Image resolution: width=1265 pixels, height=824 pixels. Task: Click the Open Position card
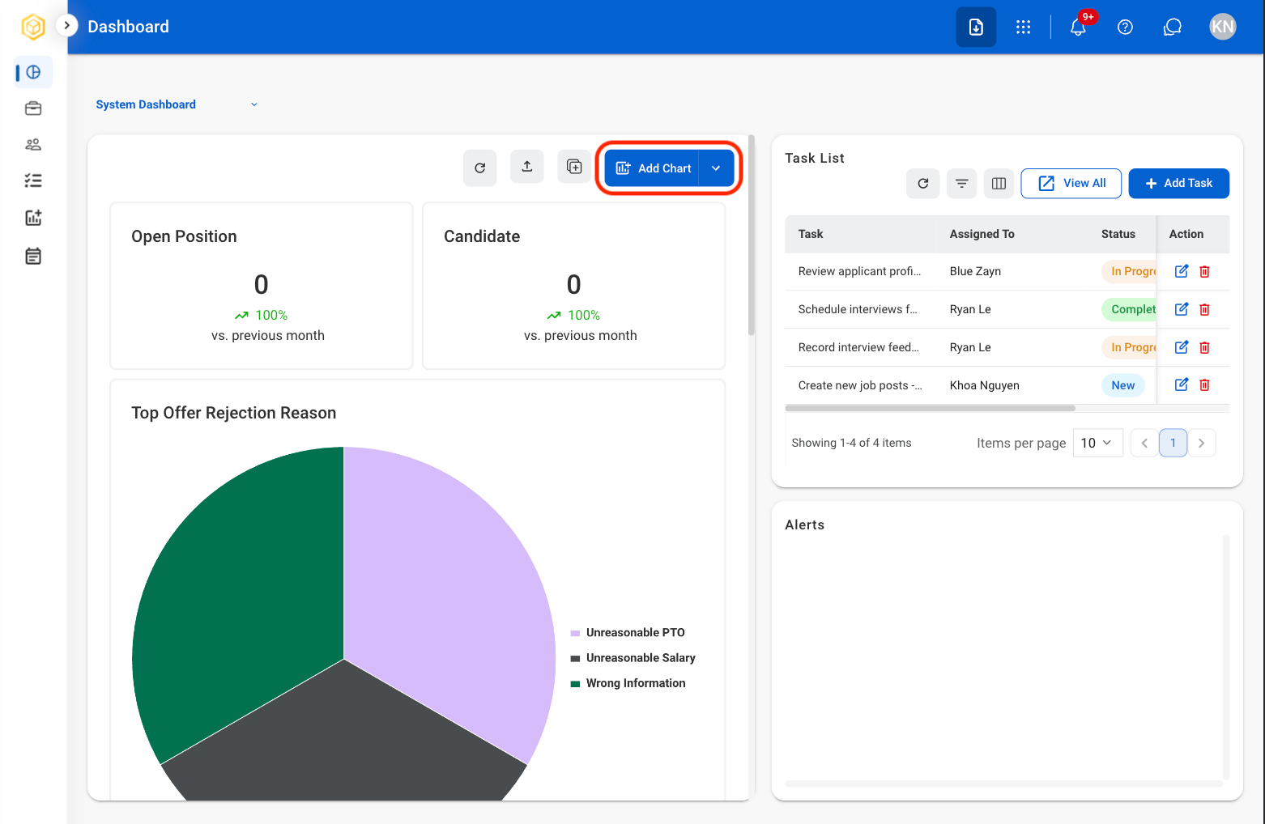262,286
